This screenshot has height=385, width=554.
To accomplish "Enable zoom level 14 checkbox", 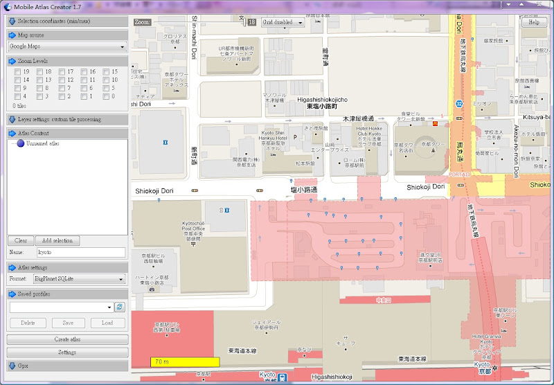I will [x=17, y=80].
